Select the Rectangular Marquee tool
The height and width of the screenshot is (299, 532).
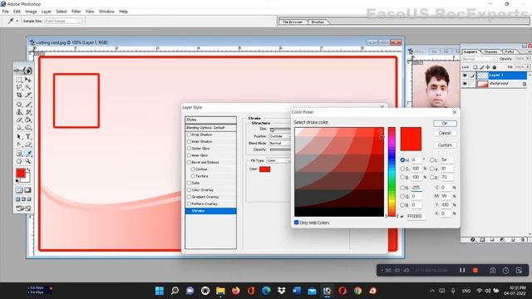19,80
